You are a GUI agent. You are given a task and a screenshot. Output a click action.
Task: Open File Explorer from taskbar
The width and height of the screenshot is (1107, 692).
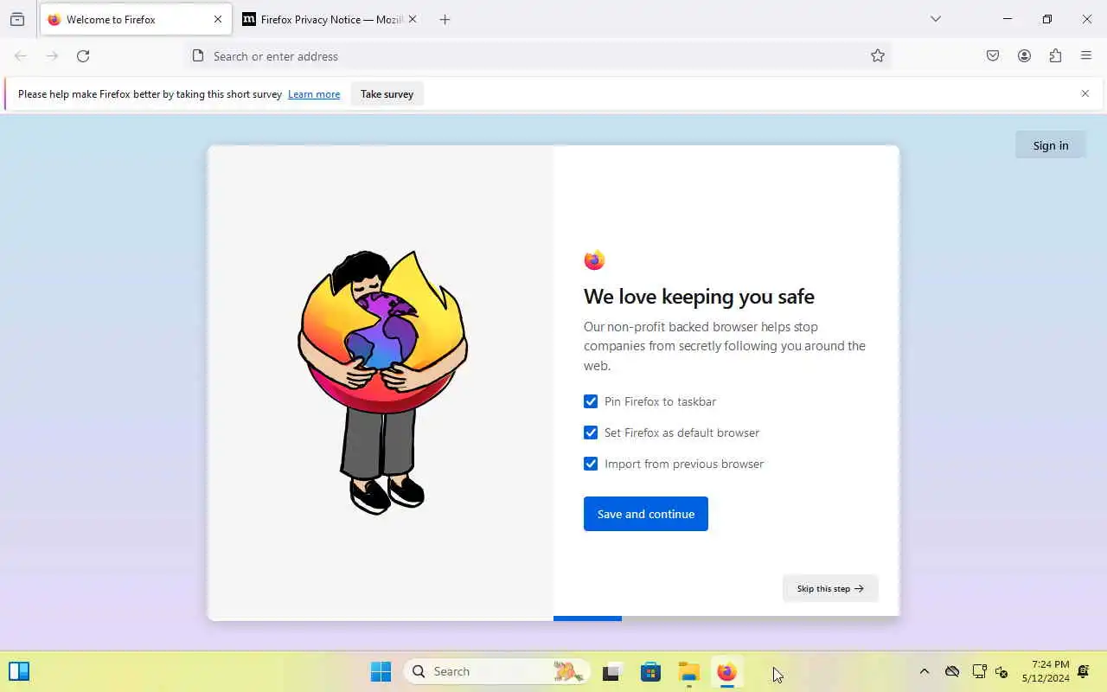[x=688, y=671]
